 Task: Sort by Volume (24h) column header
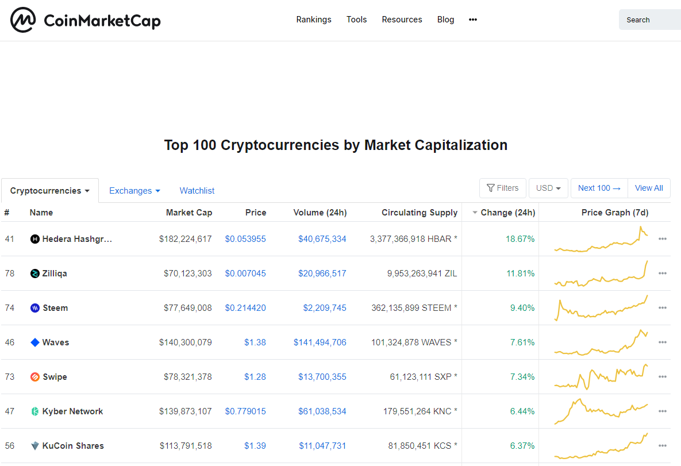320,213
